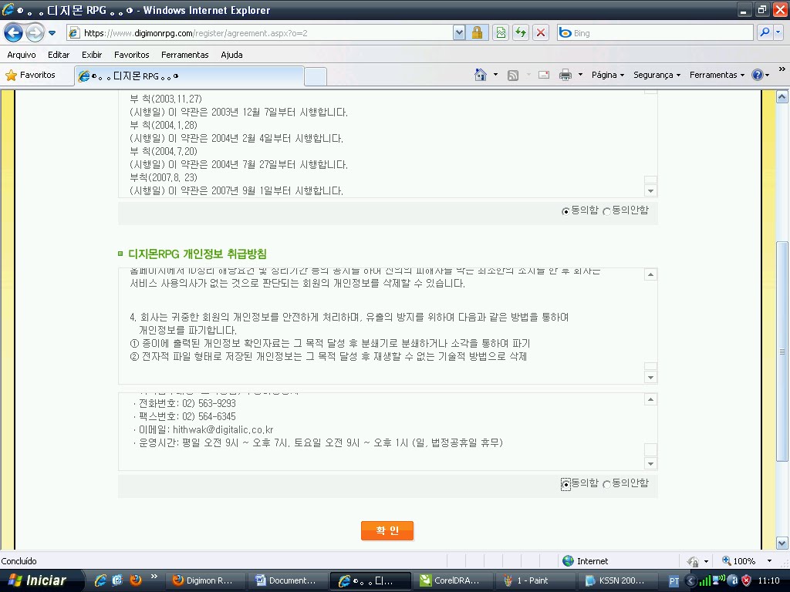Screen dimensions: 790x592
Task: Select the 디지몬 RPG browser tab
Action: coord(189,76)
